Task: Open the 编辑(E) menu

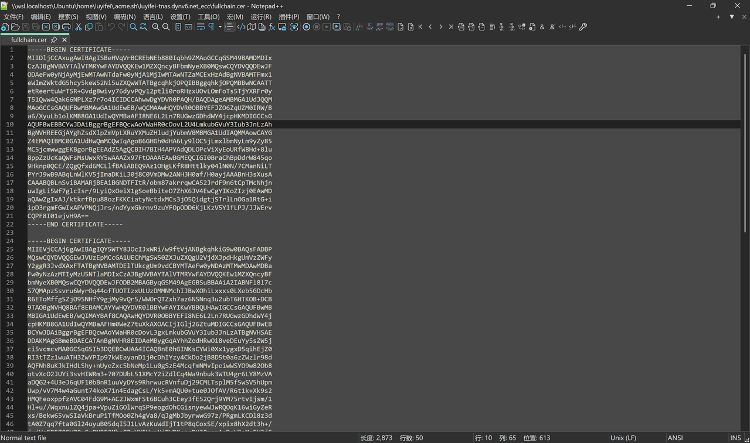Action: pos(40,17)
